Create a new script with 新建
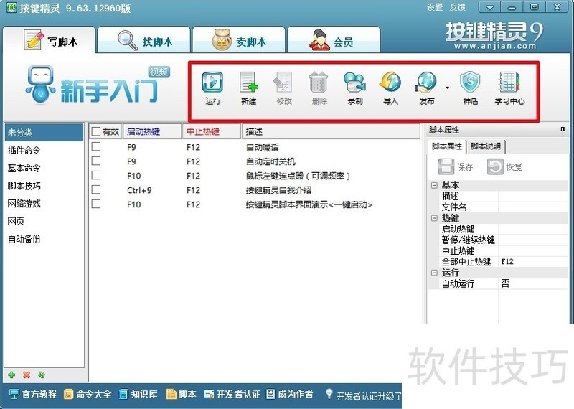Image resolution: width=574 pixels, height=409 pixels. tap(248, 88)
